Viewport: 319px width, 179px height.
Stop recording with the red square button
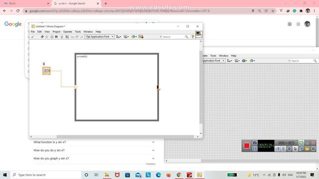click(247, 146)
